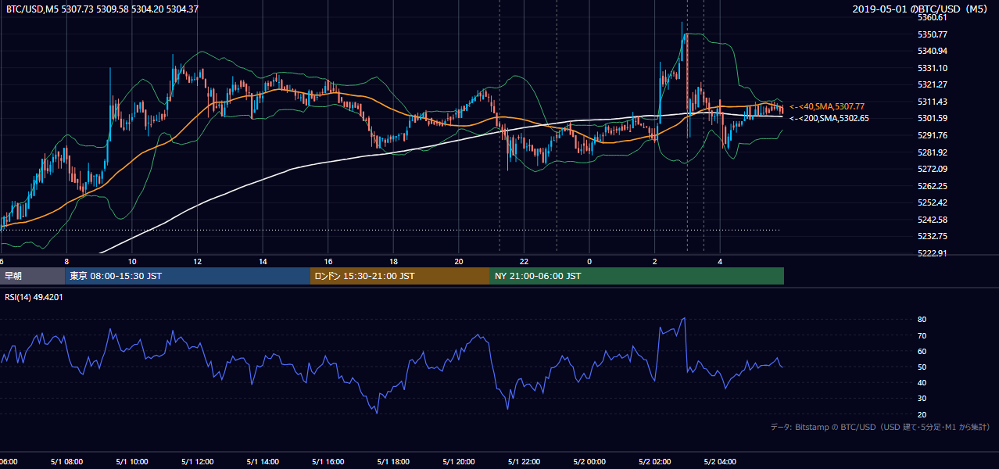Image resolution: width=999 pixels, height=469 pixels.
Task: Click the 5/1 12:00 bottom time label
Action: click(x=197, y=462)
